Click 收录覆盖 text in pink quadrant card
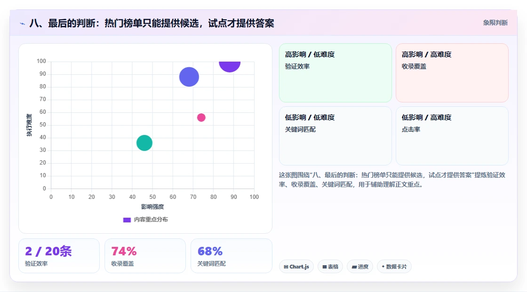527x292 pixels. (414, 66)
